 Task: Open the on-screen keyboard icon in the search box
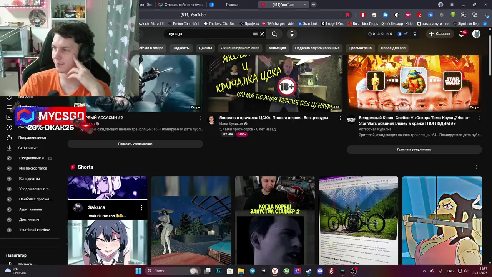tap(255, 34)
